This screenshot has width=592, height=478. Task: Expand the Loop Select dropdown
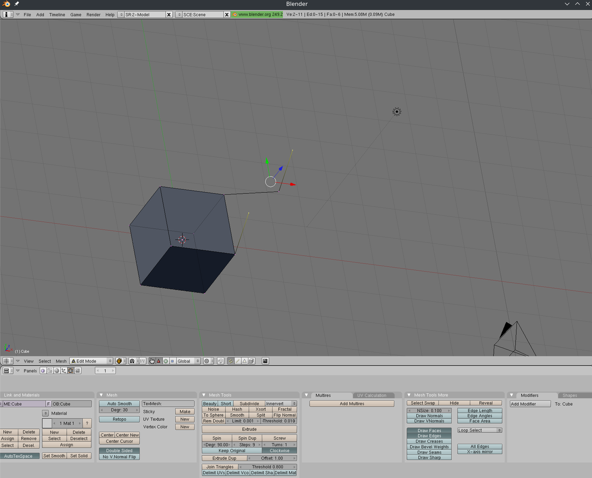[x=480, y=430]
